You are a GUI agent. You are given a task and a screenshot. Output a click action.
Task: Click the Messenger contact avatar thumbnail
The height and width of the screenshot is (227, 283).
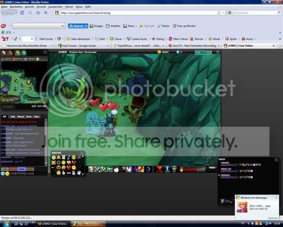(x=242, y=207)
